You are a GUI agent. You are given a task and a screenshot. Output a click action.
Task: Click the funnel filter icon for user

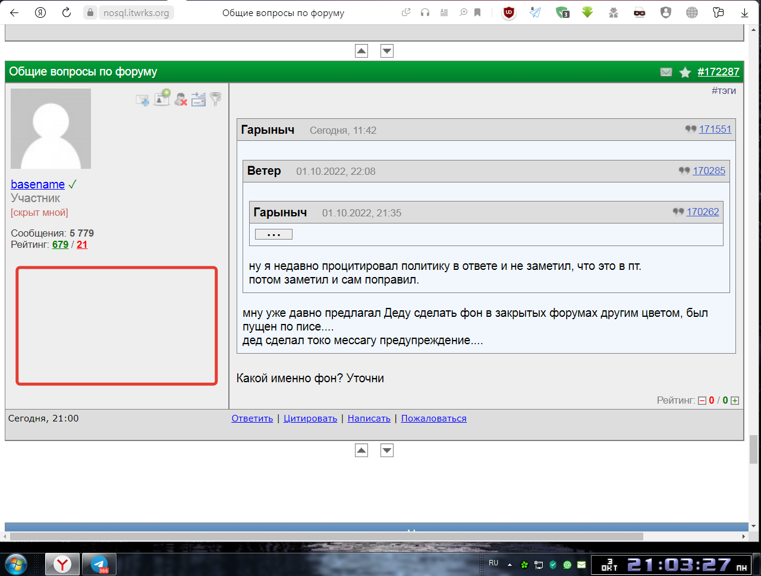click(x=216, y=99)
